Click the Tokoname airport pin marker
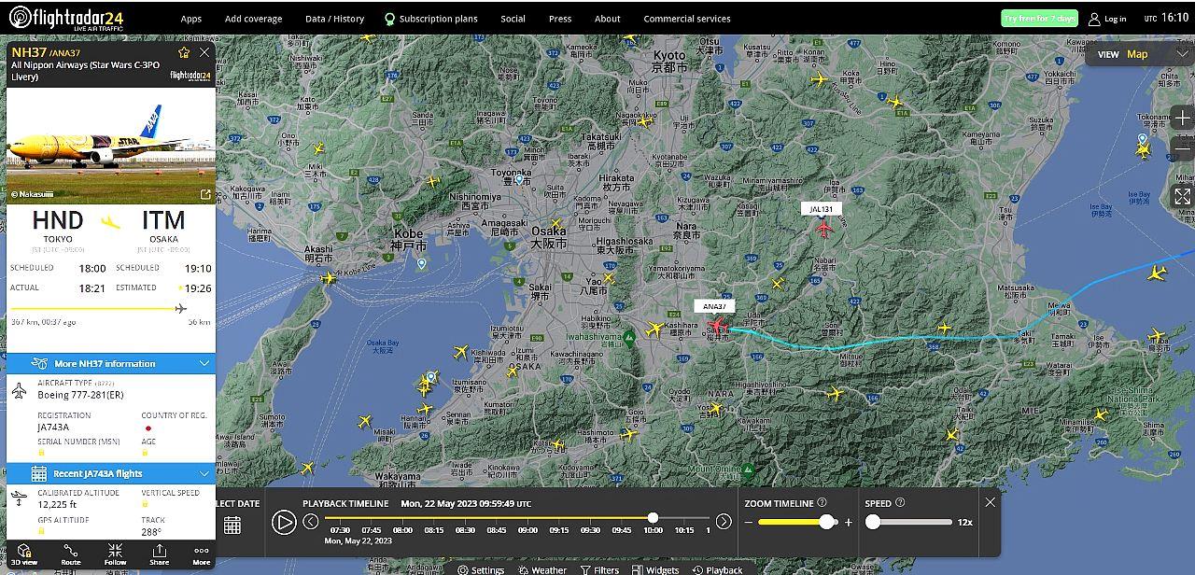This screenshot has height=575, width=1195. point(1142,139)
